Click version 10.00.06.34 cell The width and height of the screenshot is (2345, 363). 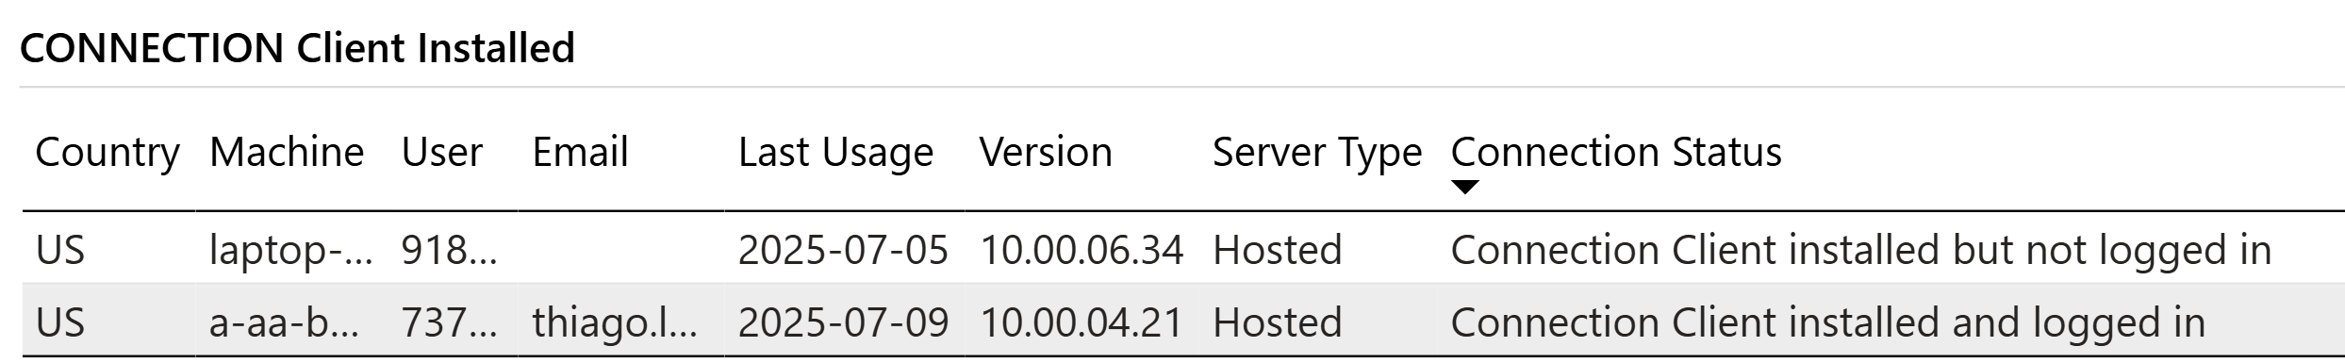click(x=1082, y=250)
